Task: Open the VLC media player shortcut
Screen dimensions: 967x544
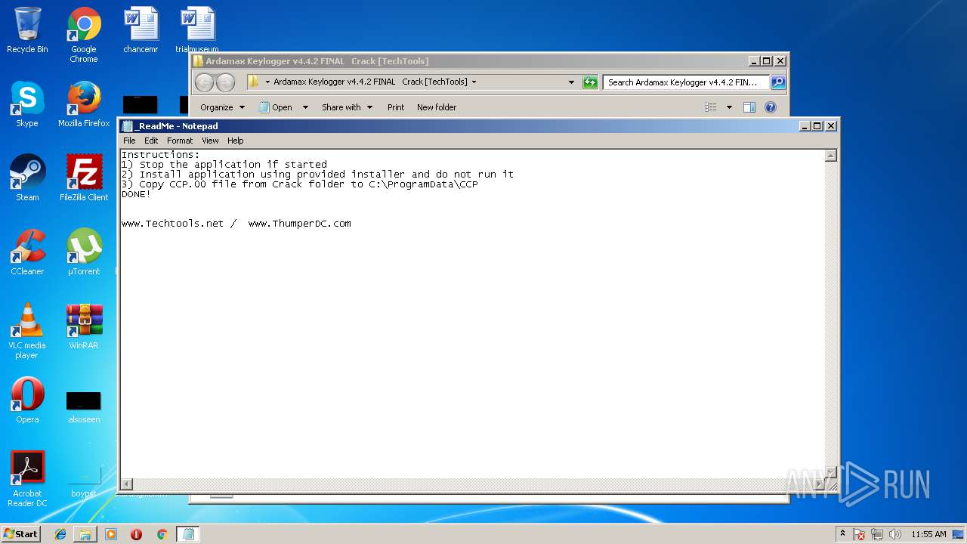Action: click(27, 331)
